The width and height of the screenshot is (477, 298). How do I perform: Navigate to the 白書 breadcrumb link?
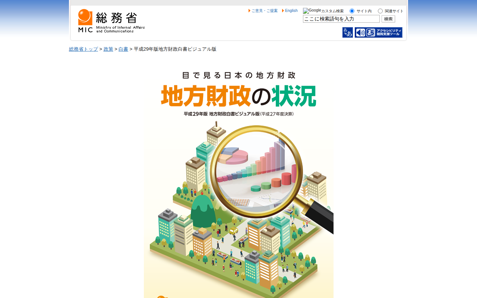pyautogui.click(x=123, y=49)
